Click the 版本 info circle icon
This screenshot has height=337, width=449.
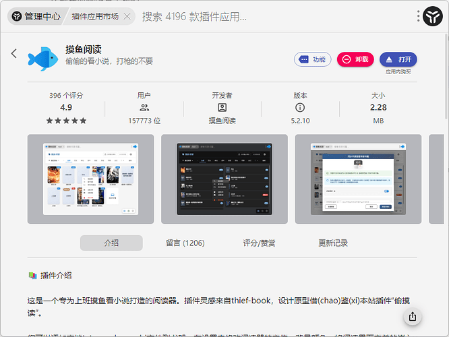tap(300, 108)
